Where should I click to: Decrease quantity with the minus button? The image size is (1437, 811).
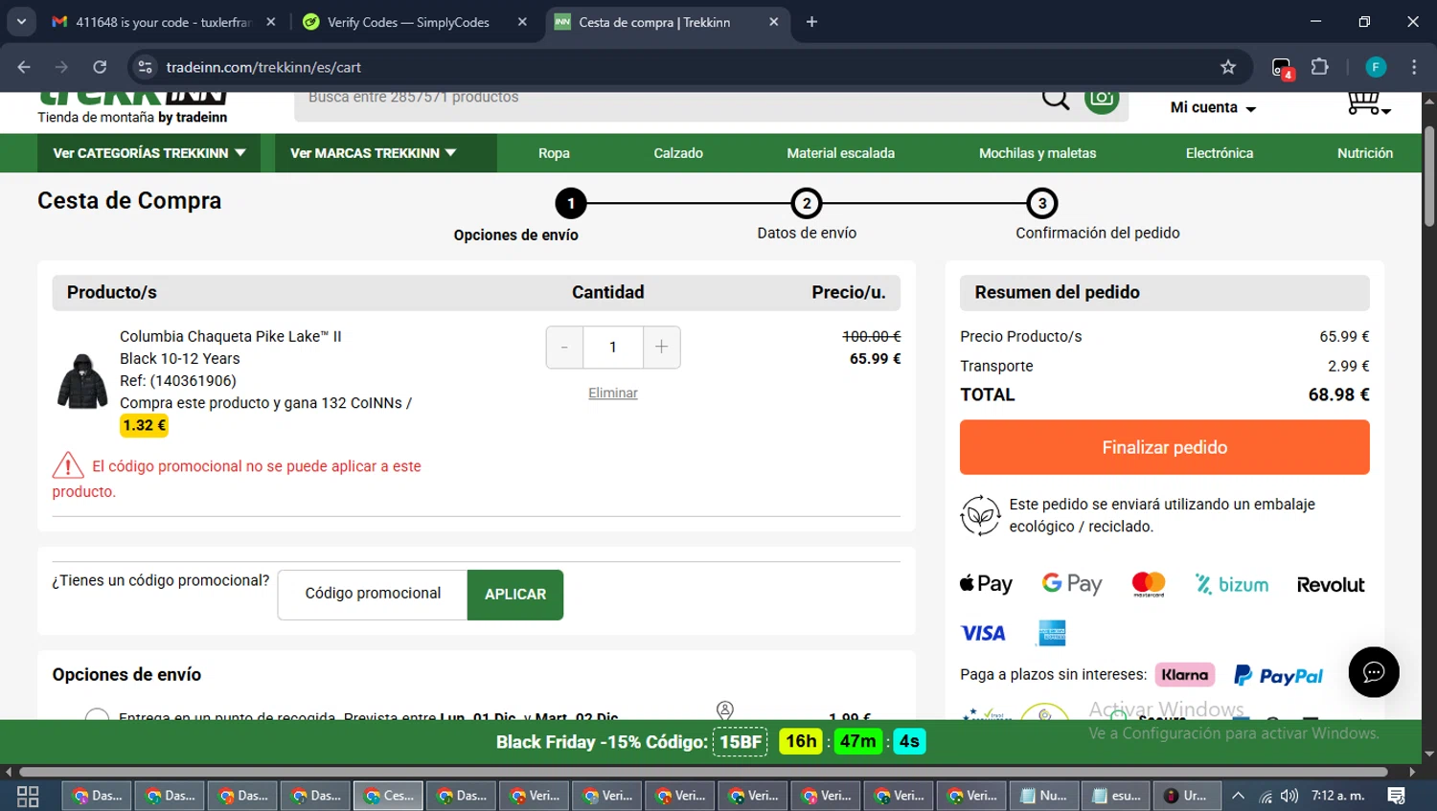564,347
